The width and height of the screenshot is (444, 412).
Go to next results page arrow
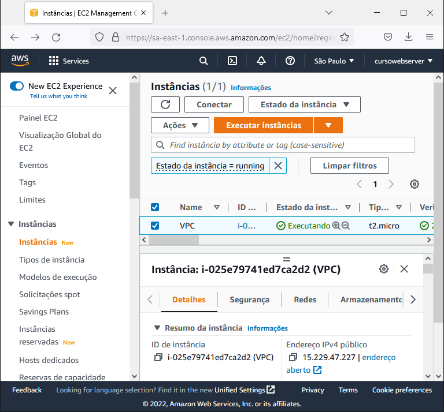click(x=391, y=184)
